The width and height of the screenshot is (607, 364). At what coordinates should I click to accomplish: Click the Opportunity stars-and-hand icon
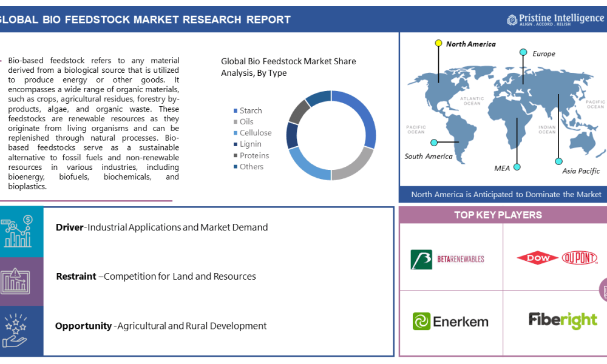pyautogui.click(x=15, y=331)
